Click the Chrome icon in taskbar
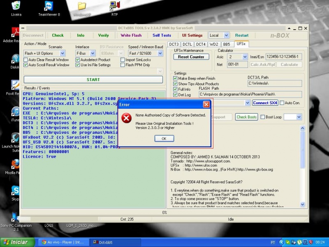The width and height of the screenshot is (329, 247). (44, 242)
